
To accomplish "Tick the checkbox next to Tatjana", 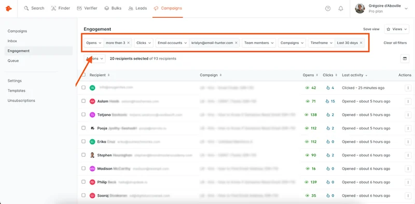I will [84, 114].
